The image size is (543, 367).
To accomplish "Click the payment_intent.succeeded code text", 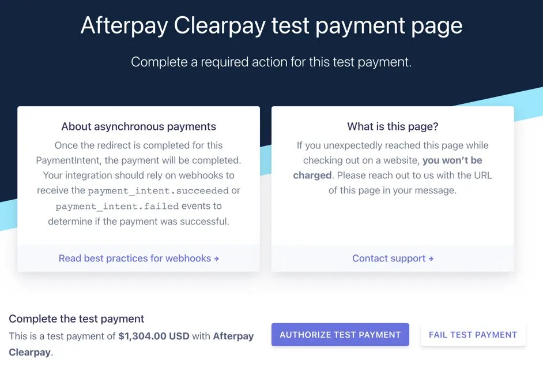I will pos(158,190).
